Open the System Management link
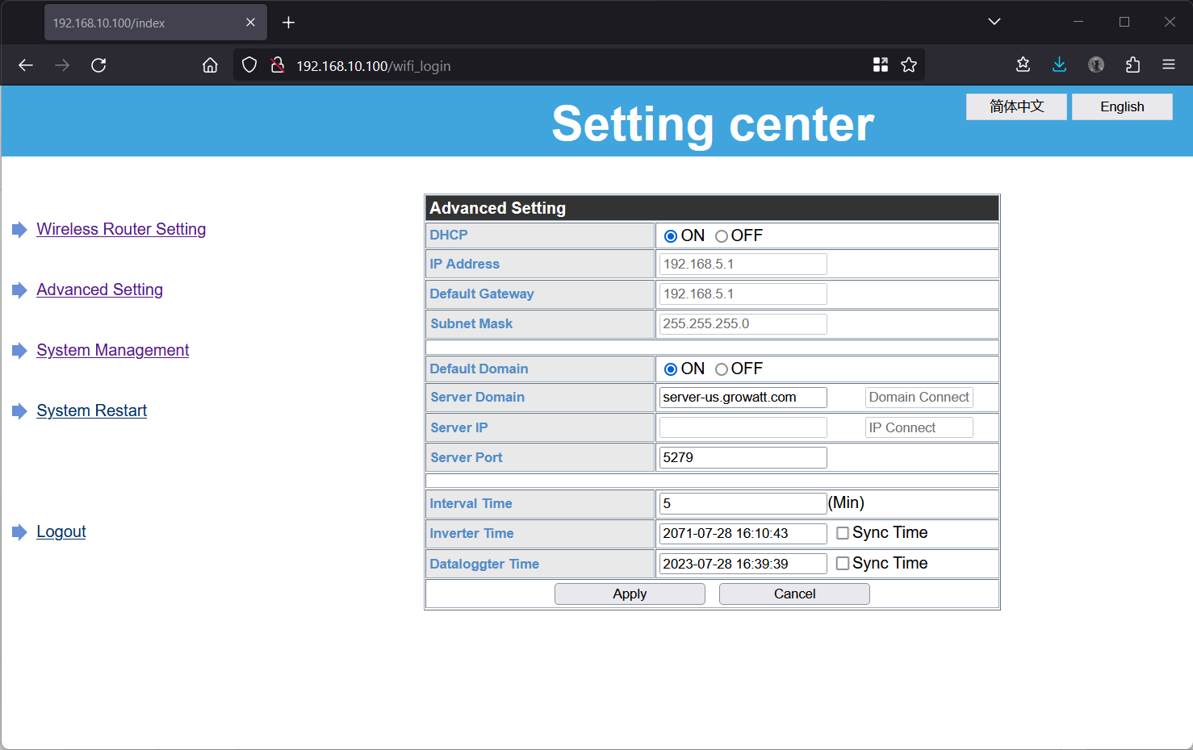Viewport: 1193px width, 750px height. 112,350
